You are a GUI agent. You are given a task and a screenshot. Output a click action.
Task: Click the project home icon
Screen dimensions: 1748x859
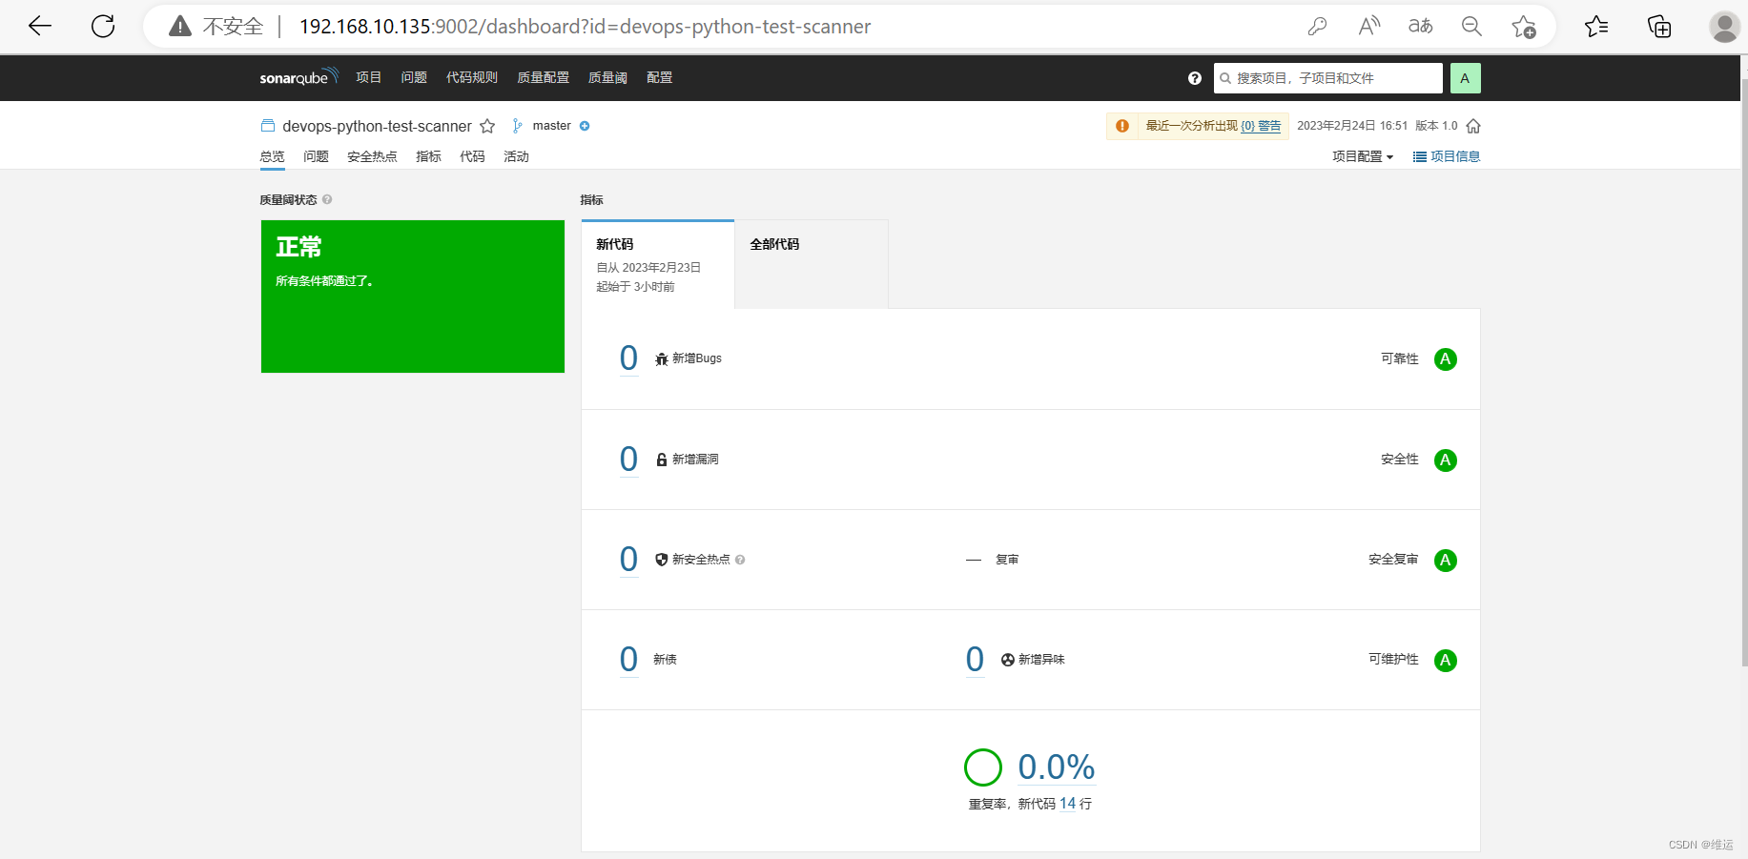tap(1473, 126)
